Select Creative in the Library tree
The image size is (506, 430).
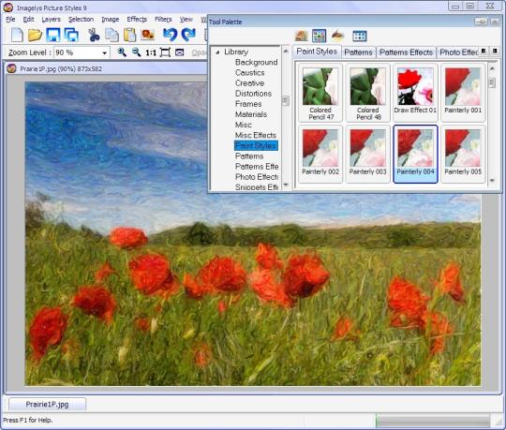click(249, 83)
